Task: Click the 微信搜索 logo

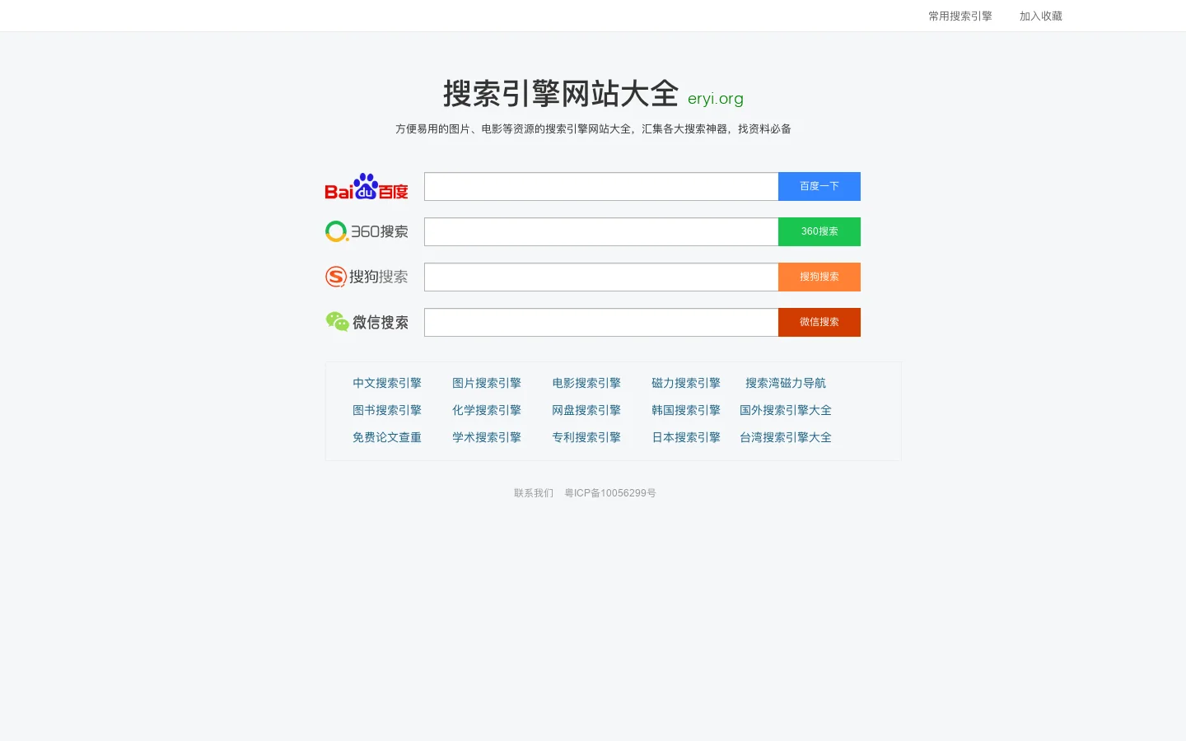Action: [x=367, y=322]
